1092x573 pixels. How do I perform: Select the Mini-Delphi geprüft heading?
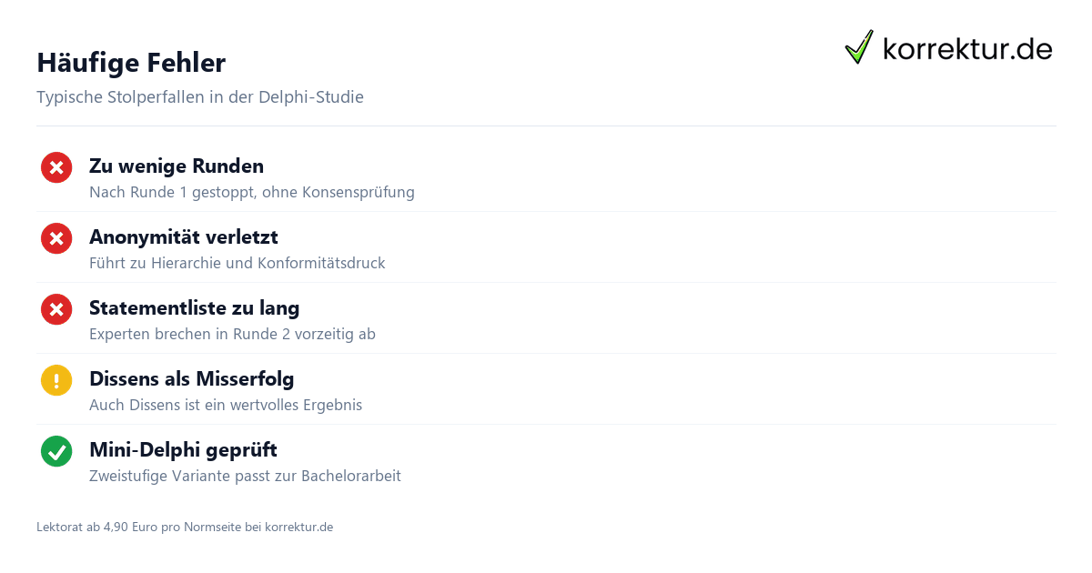(x=184, y=450)
